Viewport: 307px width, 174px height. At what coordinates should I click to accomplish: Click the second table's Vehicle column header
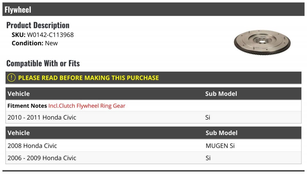[x=19, y=133]
